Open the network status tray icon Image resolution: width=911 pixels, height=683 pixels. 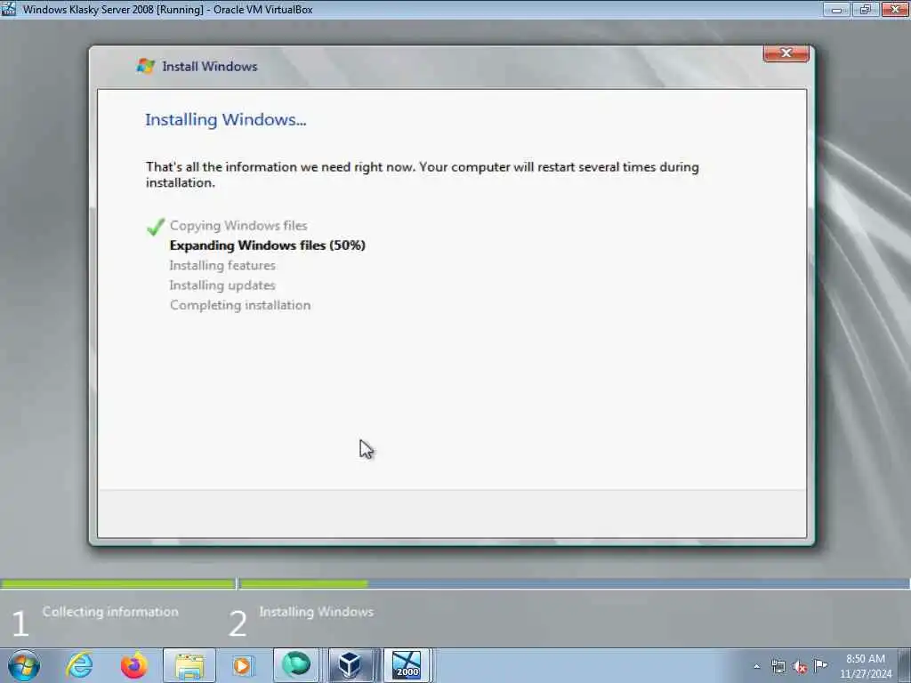[x=778, y=667]
